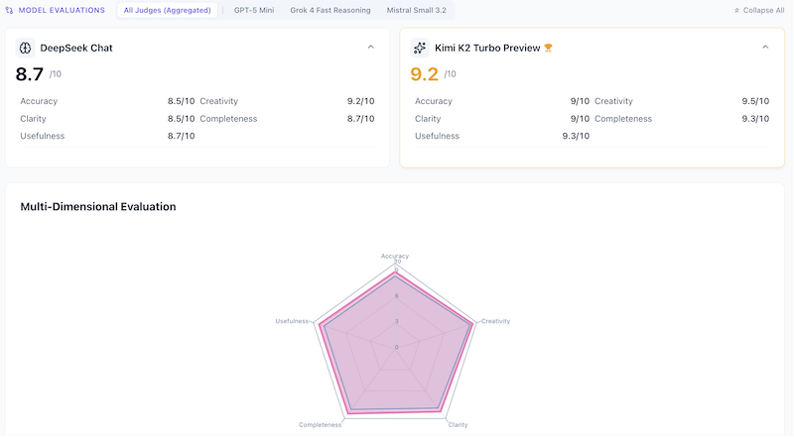Collapse the DeepSeek Chat card chevron
This screenshot has height=439, width=794.
(x=370, y=47)
